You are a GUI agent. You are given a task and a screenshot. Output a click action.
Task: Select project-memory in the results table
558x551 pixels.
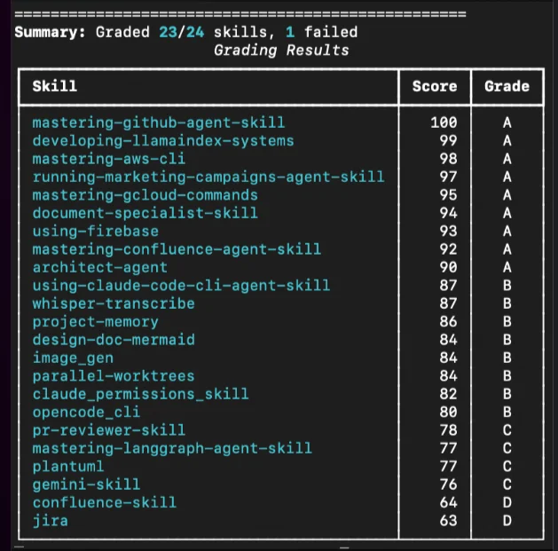click(95, 321)
